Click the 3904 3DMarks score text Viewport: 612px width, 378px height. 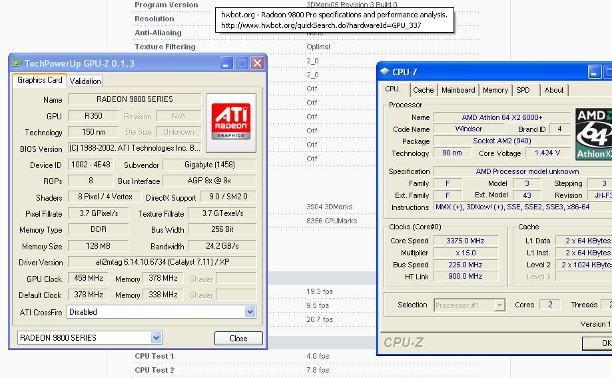(330, 207)
